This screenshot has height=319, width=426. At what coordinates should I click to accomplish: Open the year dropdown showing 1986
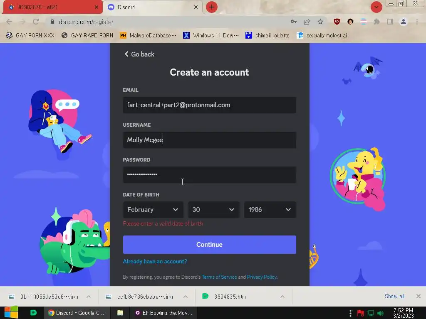point(270,210)
